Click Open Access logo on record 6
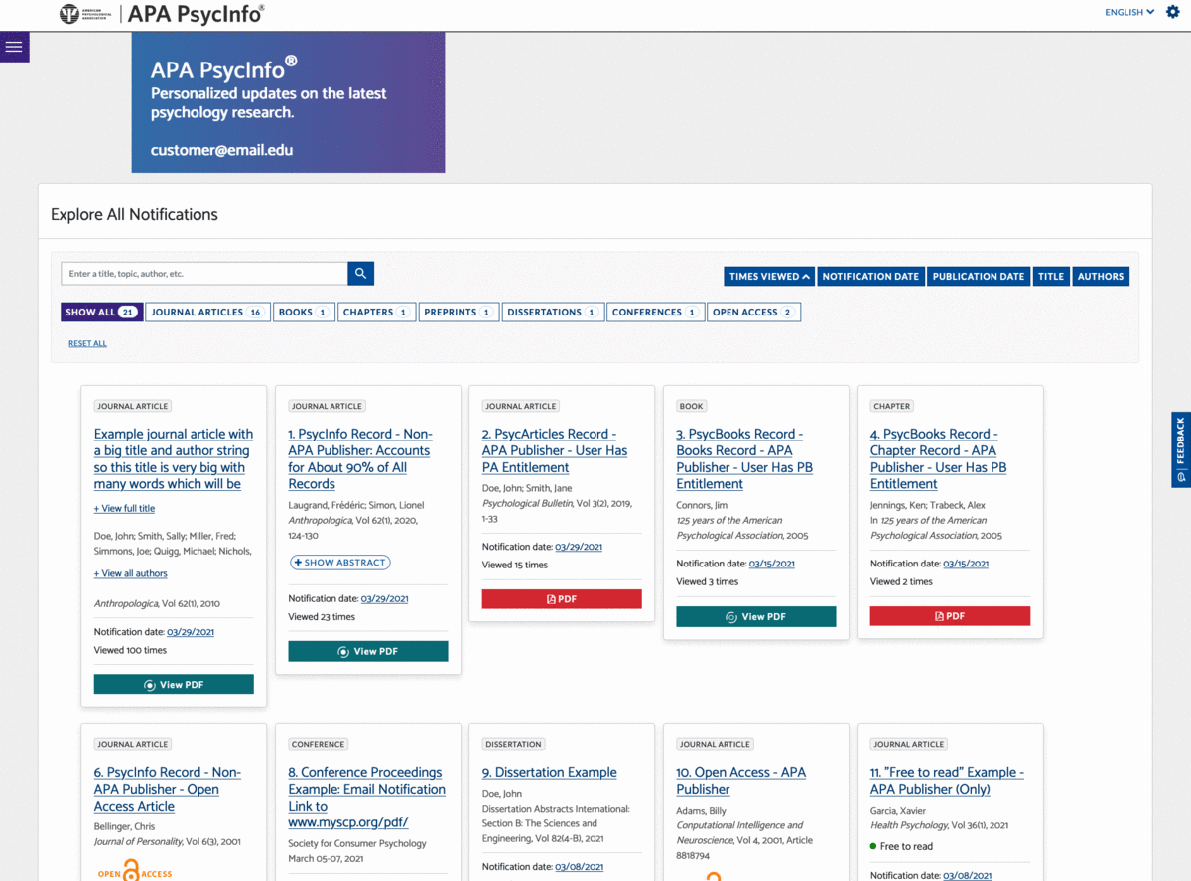The image size is (1191, 881). click(x=134, y=871)
